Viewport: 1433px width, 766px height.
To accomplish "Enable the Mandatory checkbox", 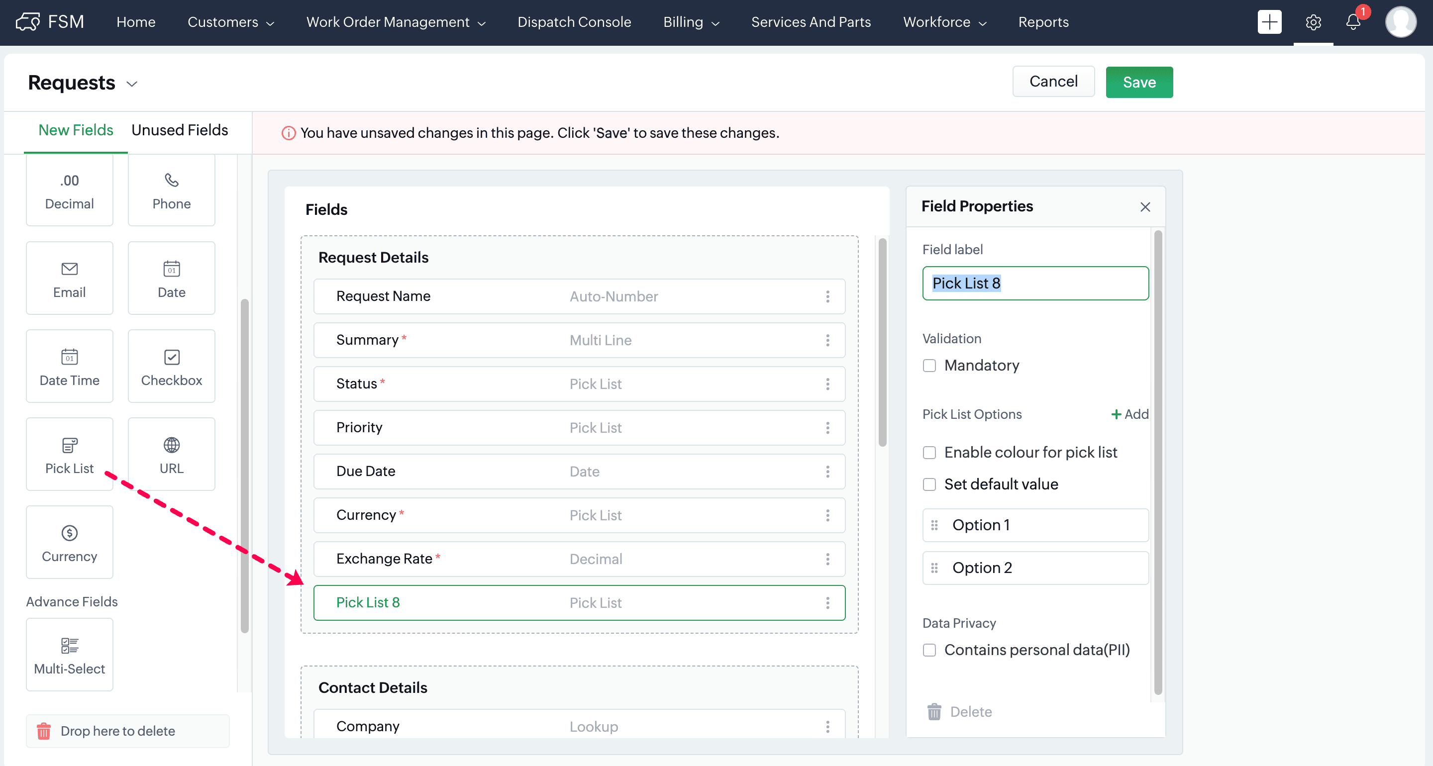I will tap(929, 366).
